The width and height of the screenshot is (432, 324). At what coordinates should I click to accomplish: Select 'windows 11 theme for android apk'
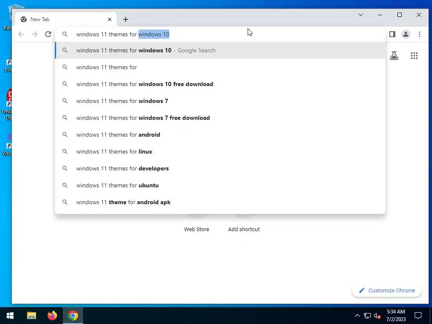220,202
